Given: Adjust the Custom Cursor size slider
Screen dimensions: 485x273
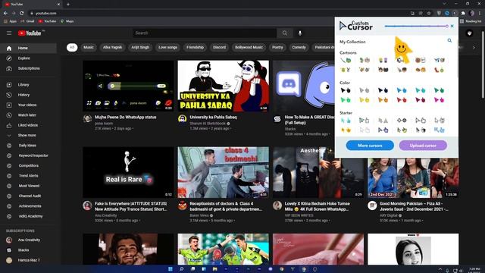Looking at the screenshot, I should 416,26.
